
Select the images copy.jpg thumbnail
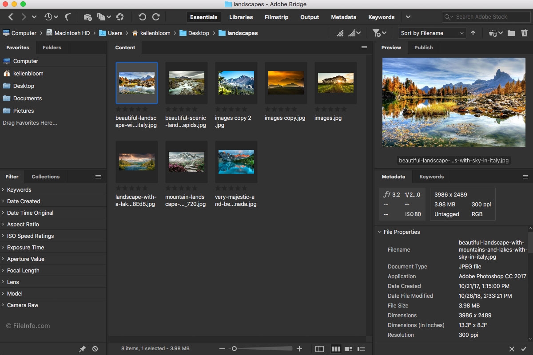click(286, 83)
